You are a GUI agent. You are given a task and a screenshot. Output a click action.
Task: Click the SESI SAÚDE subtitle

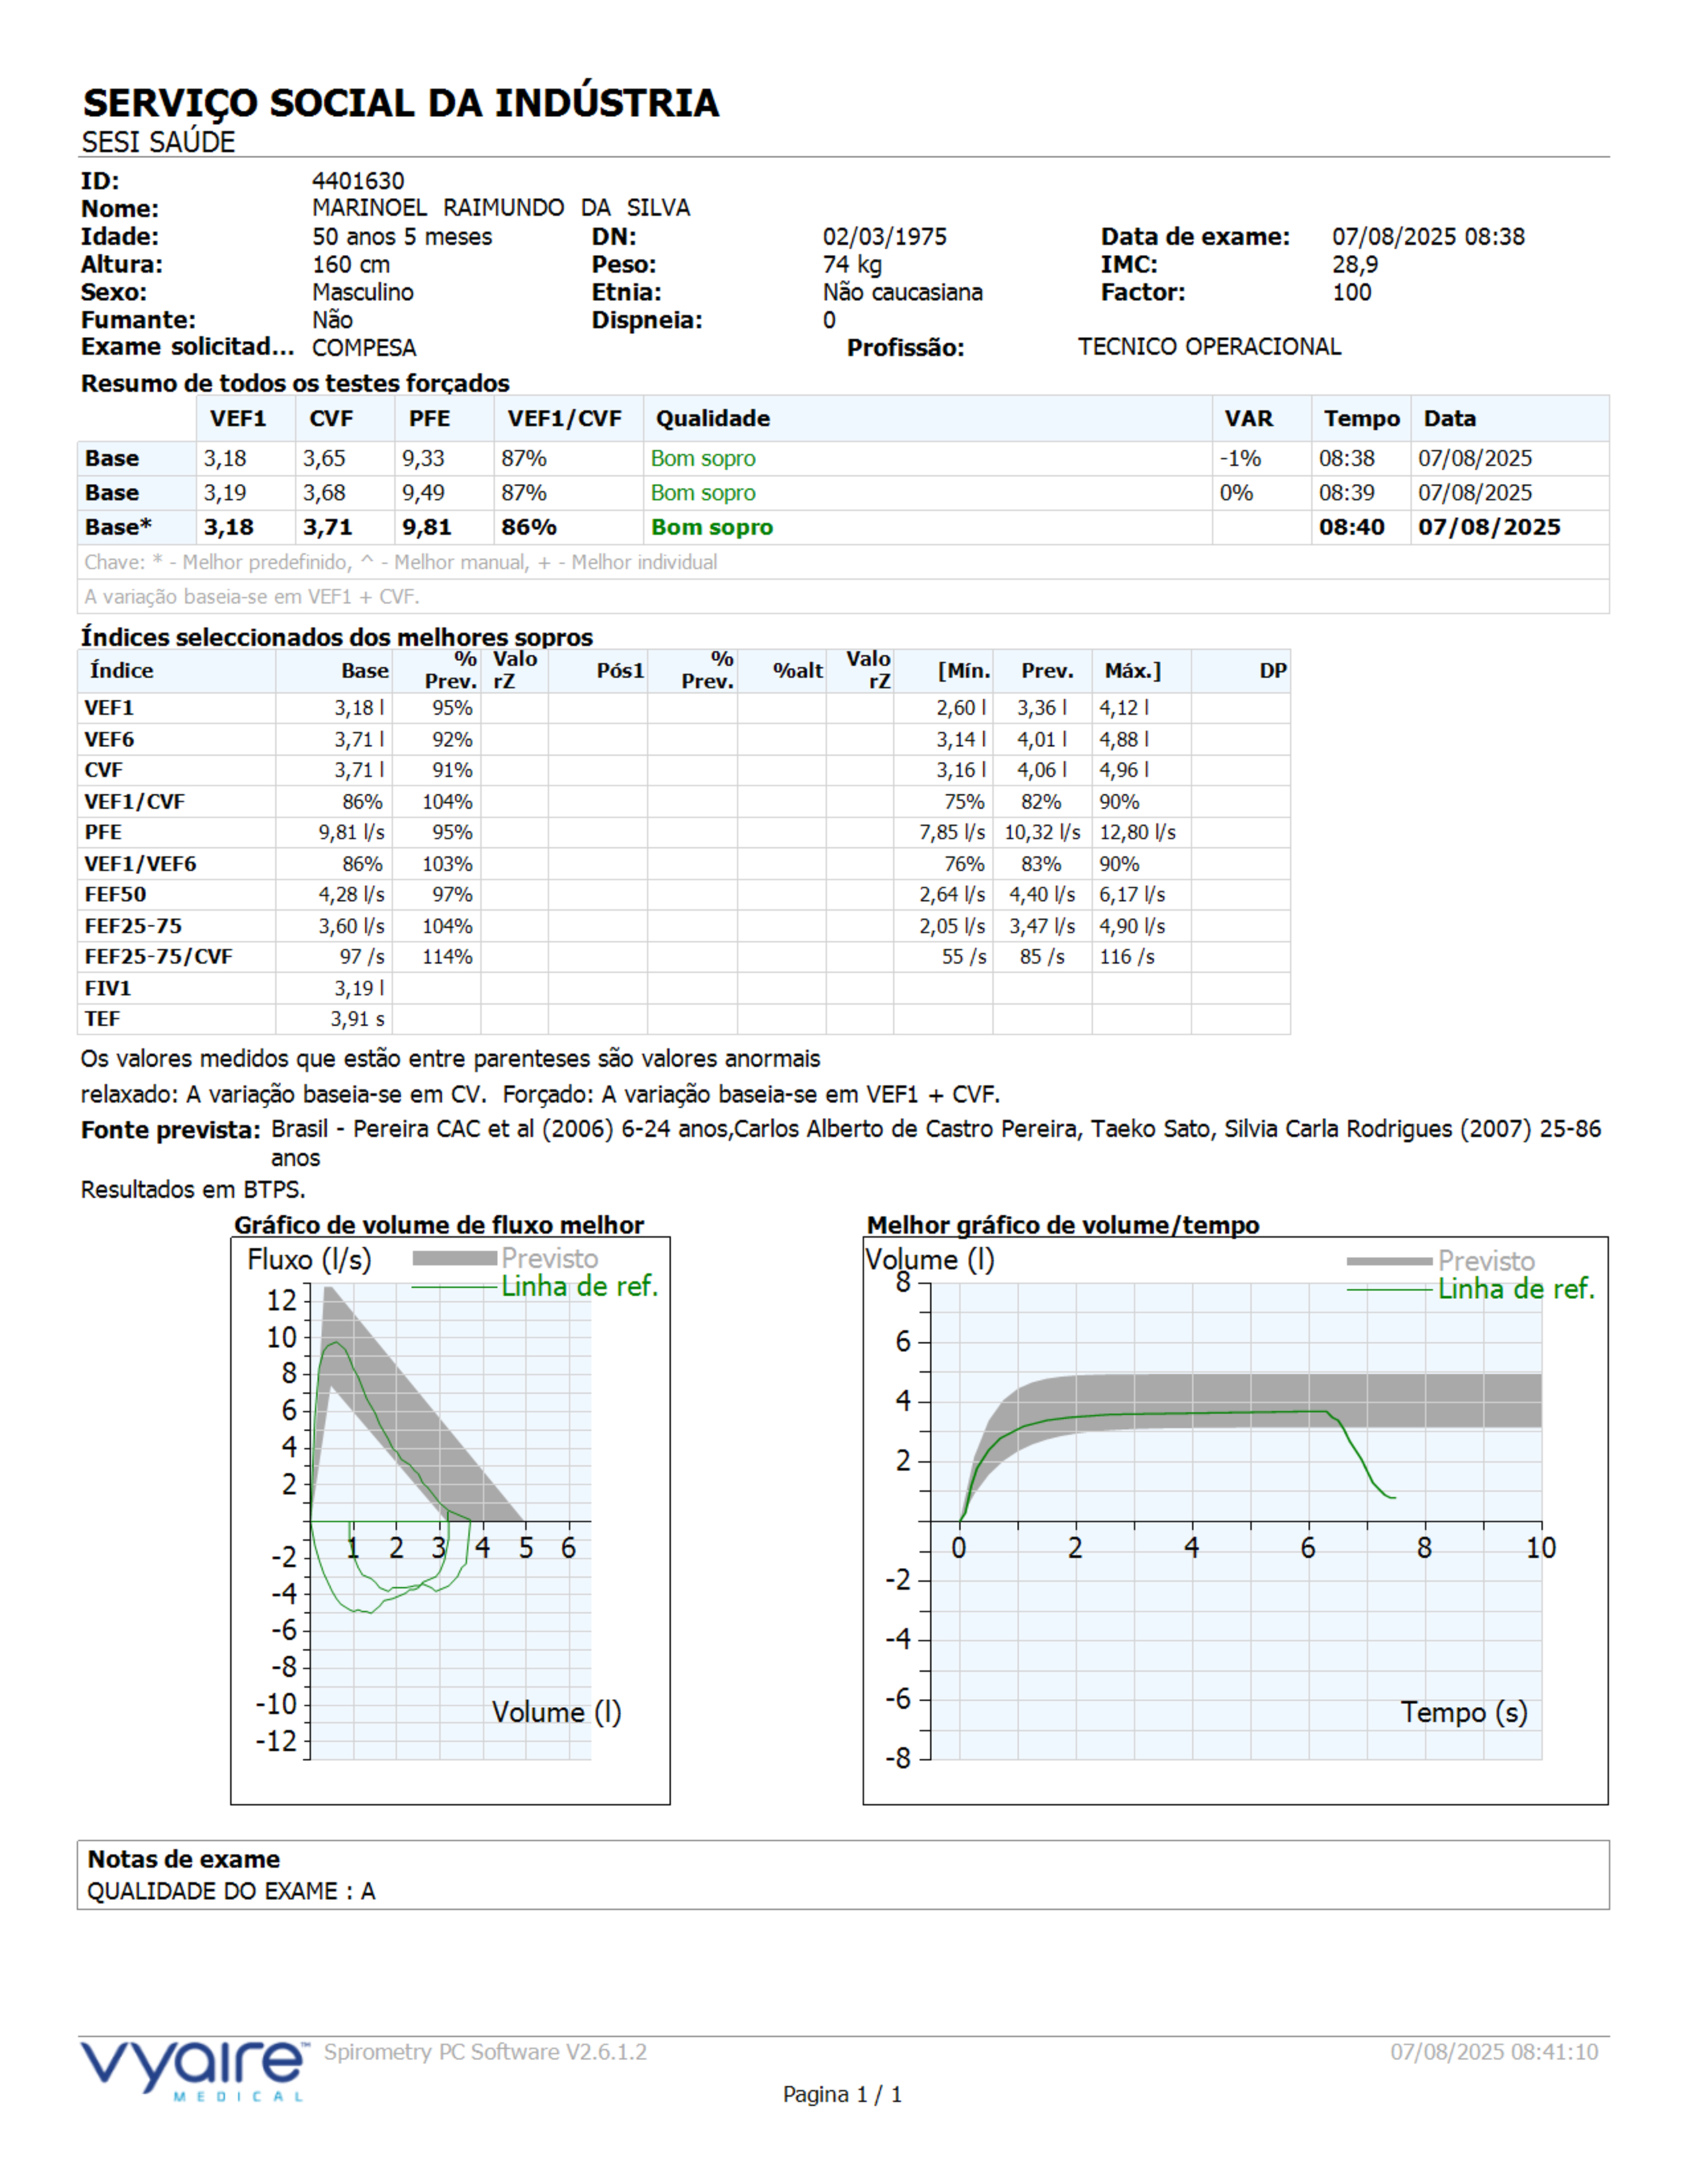click(x=158, y=142)
